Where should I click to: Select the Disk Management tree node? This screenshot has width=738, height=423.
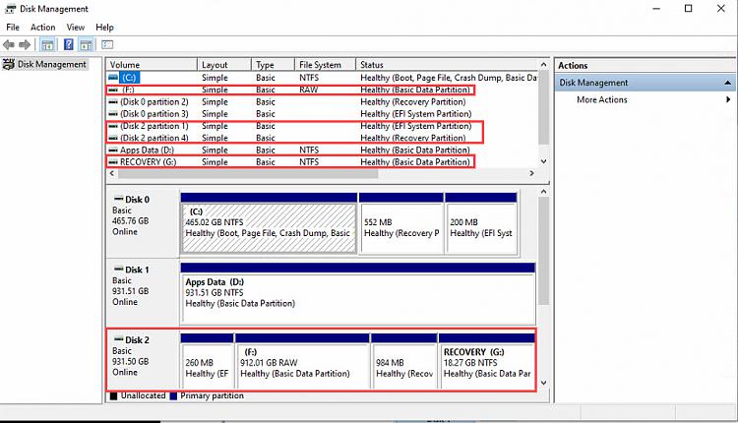click(x=44, y=64)
